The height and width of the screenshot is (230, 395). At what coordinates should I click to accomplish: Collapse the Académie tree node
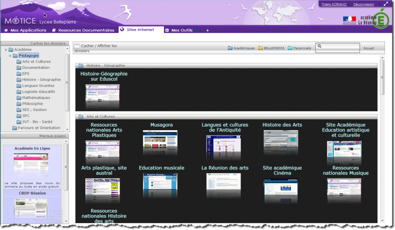tap(6, 49)
